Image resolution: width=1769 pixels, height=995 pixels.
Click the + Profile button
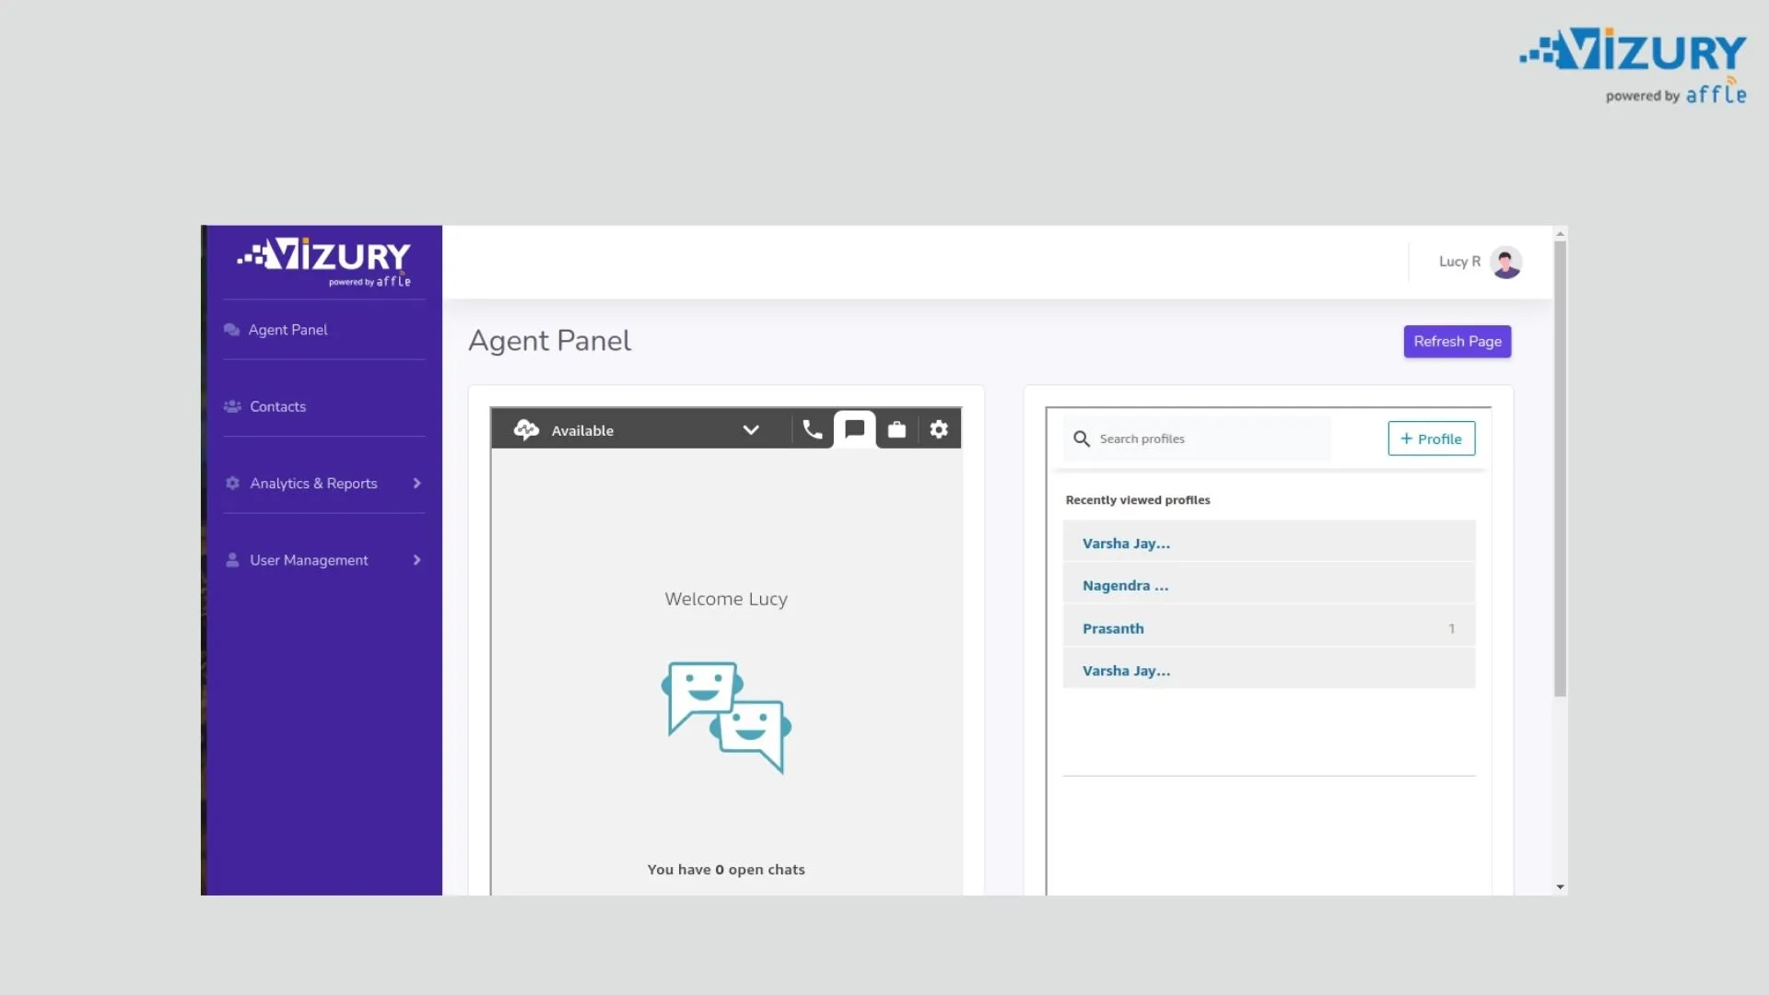[x=1431, y=439]
